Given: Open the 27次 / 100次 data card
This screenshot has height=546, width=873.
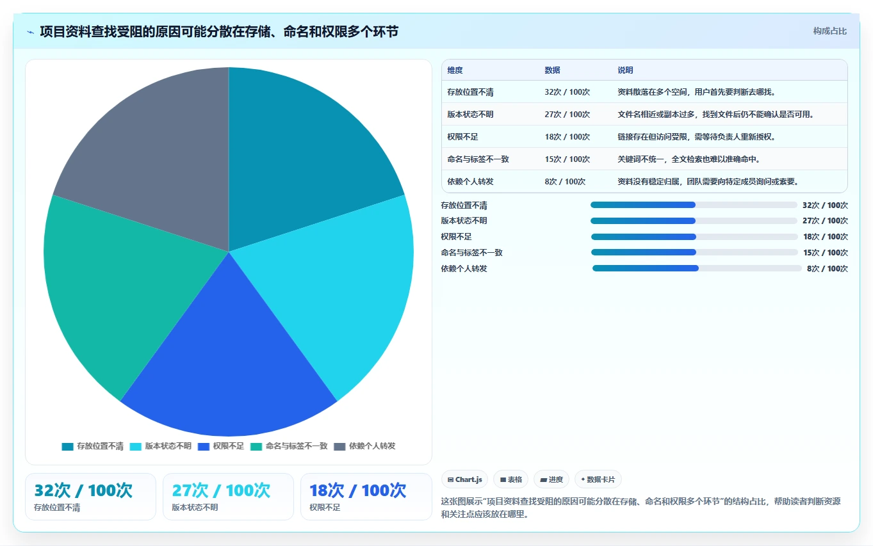Looking at the screenshot, I should tap(228, 497).
